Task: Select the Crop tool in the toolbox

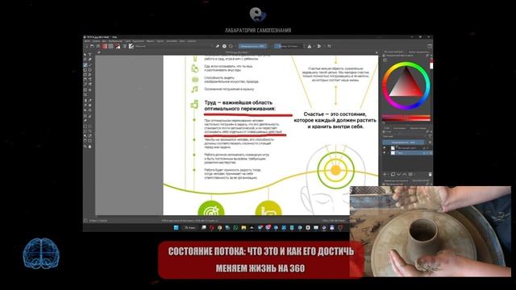Action: click(x=85, y=95)
